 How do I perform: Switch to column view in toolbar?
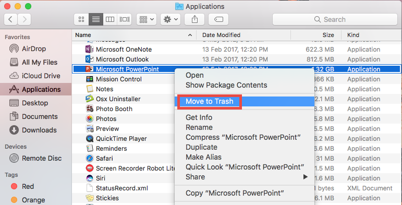pos(110,19)
